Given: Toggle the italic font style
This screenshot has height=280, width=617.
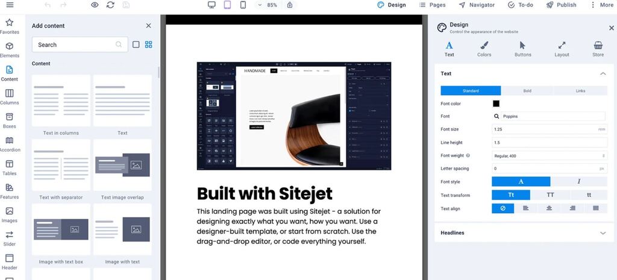Looking at the screenshot, I should tap(579, 181).
